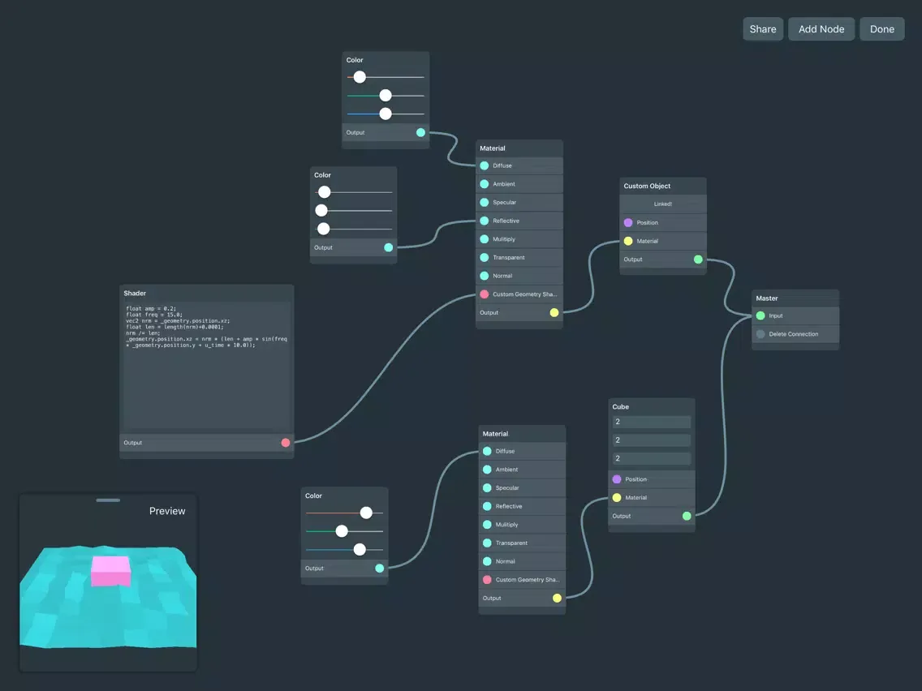Adjust red slider on topmost Color node
The image size is (922, 691).
click(360, 77)
